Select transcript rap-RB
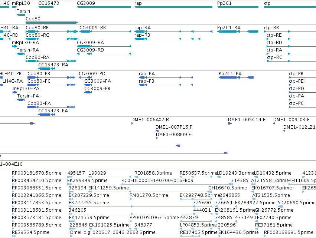The image size is (316, 238). [x=142, y=35]
